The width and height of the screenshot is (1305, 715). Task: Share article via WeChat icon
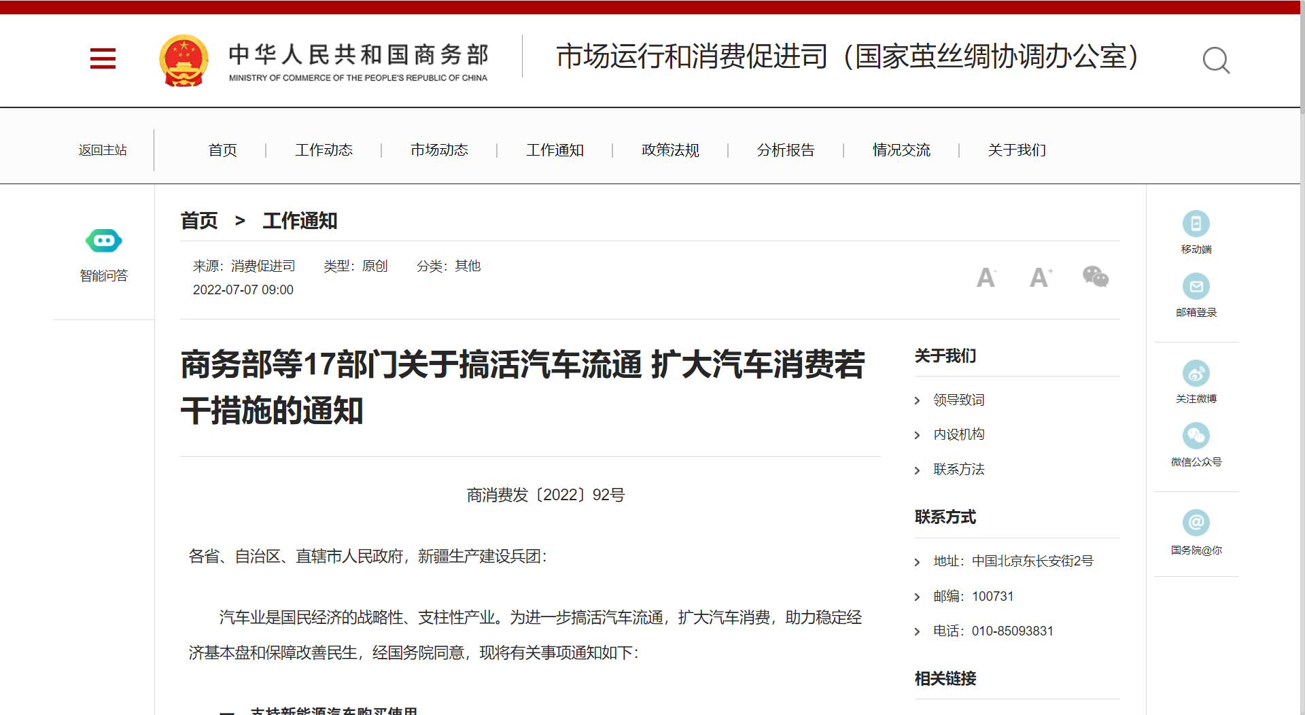tap(1095, 277)
